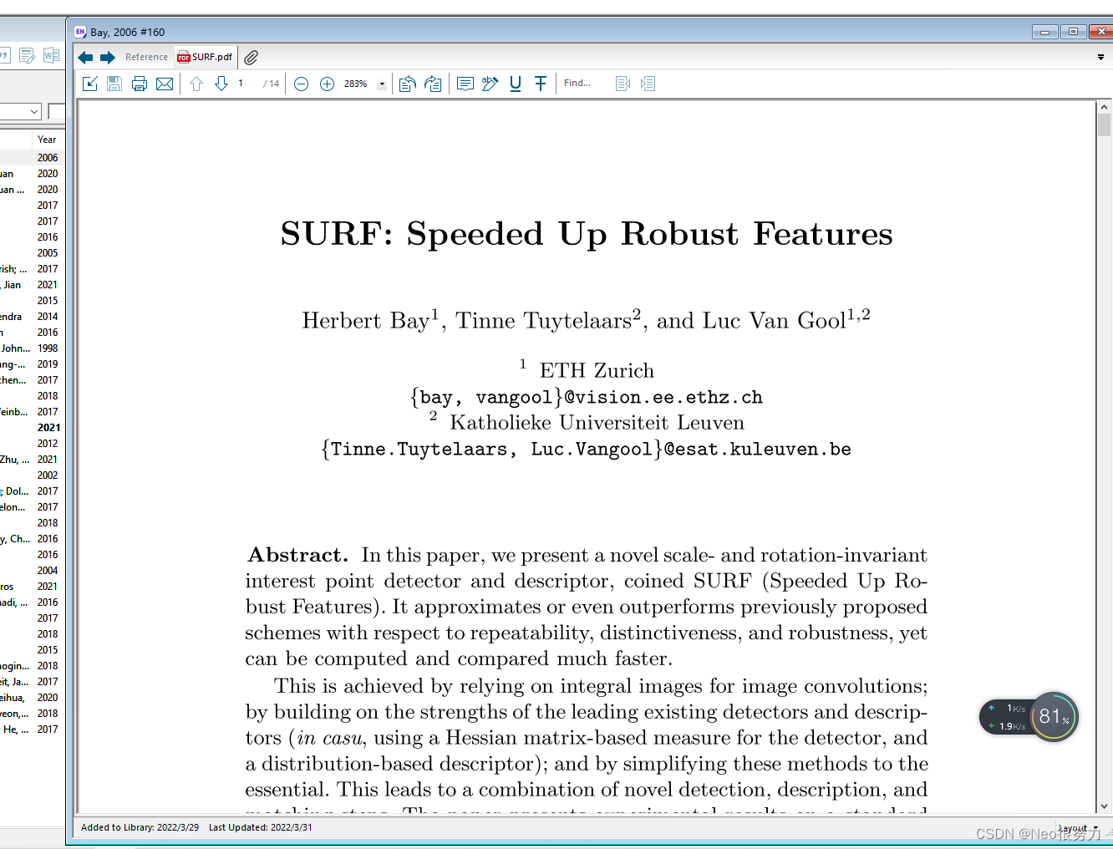
Task: Select the bold 2021 row in library list
Action: click(32, 428)
